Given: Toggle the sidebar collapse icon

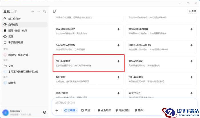Looking at the screenshot, I should pyautogui.click(x=54, y=11).
